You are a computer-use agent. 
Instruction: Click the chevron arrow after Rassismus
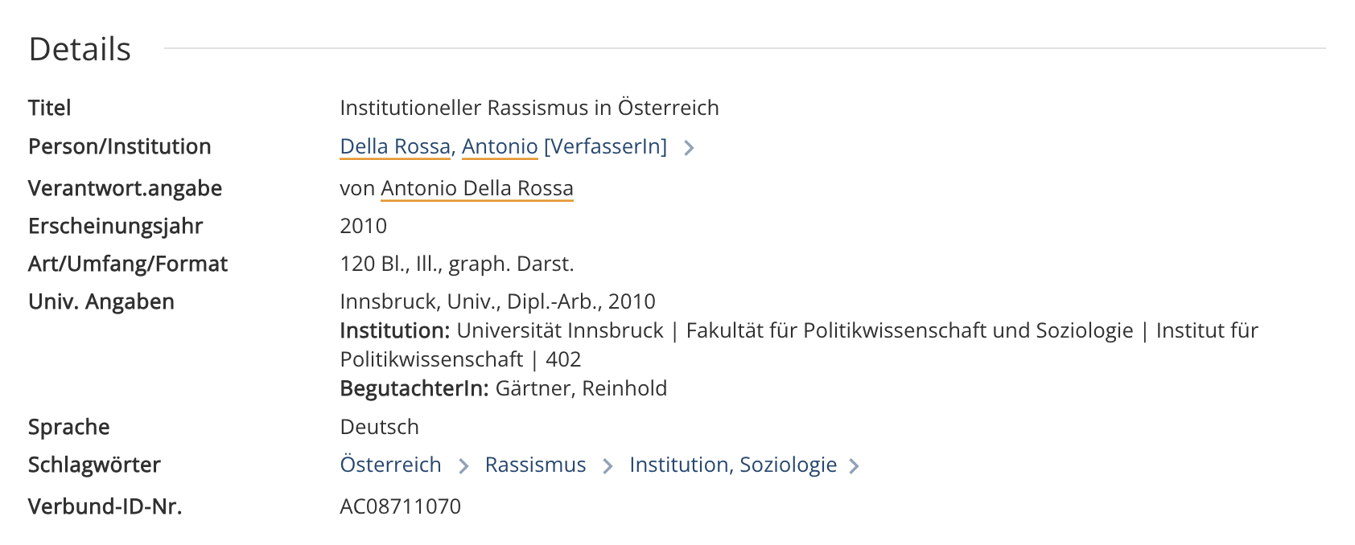tap(608, 466)
